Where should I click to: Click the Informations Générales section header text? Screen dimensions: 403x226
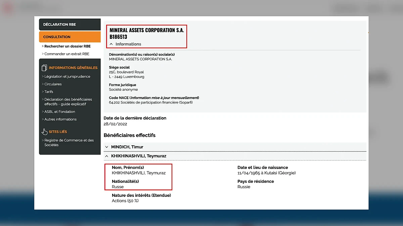(x=73, y=68)
